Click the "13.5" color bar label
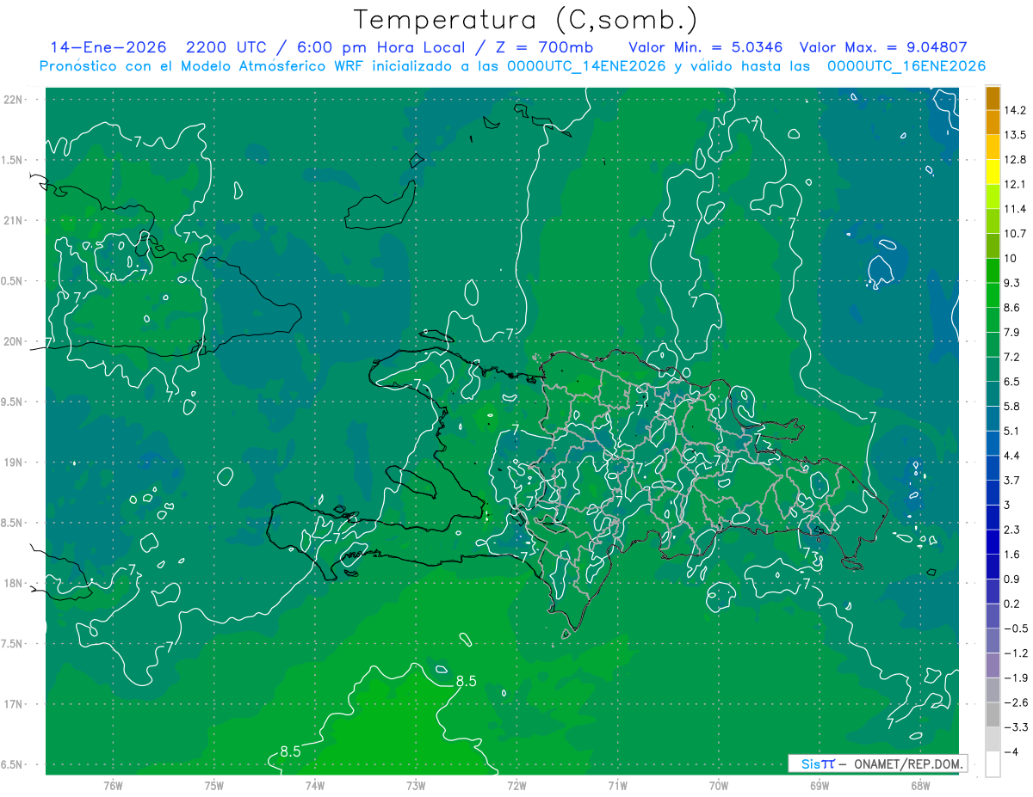This screenshot has width=1033, height=797. [1014, 135]
